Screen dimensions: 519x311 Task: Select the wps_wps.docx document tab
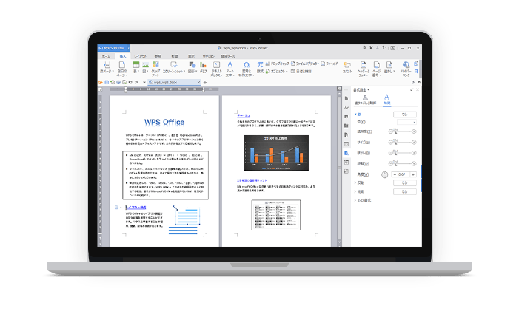point(174,82)
